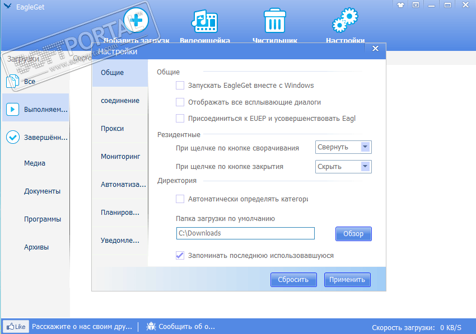Open the Settings gears icon
This screenshot has height=334, width=476.
[345, 20]
